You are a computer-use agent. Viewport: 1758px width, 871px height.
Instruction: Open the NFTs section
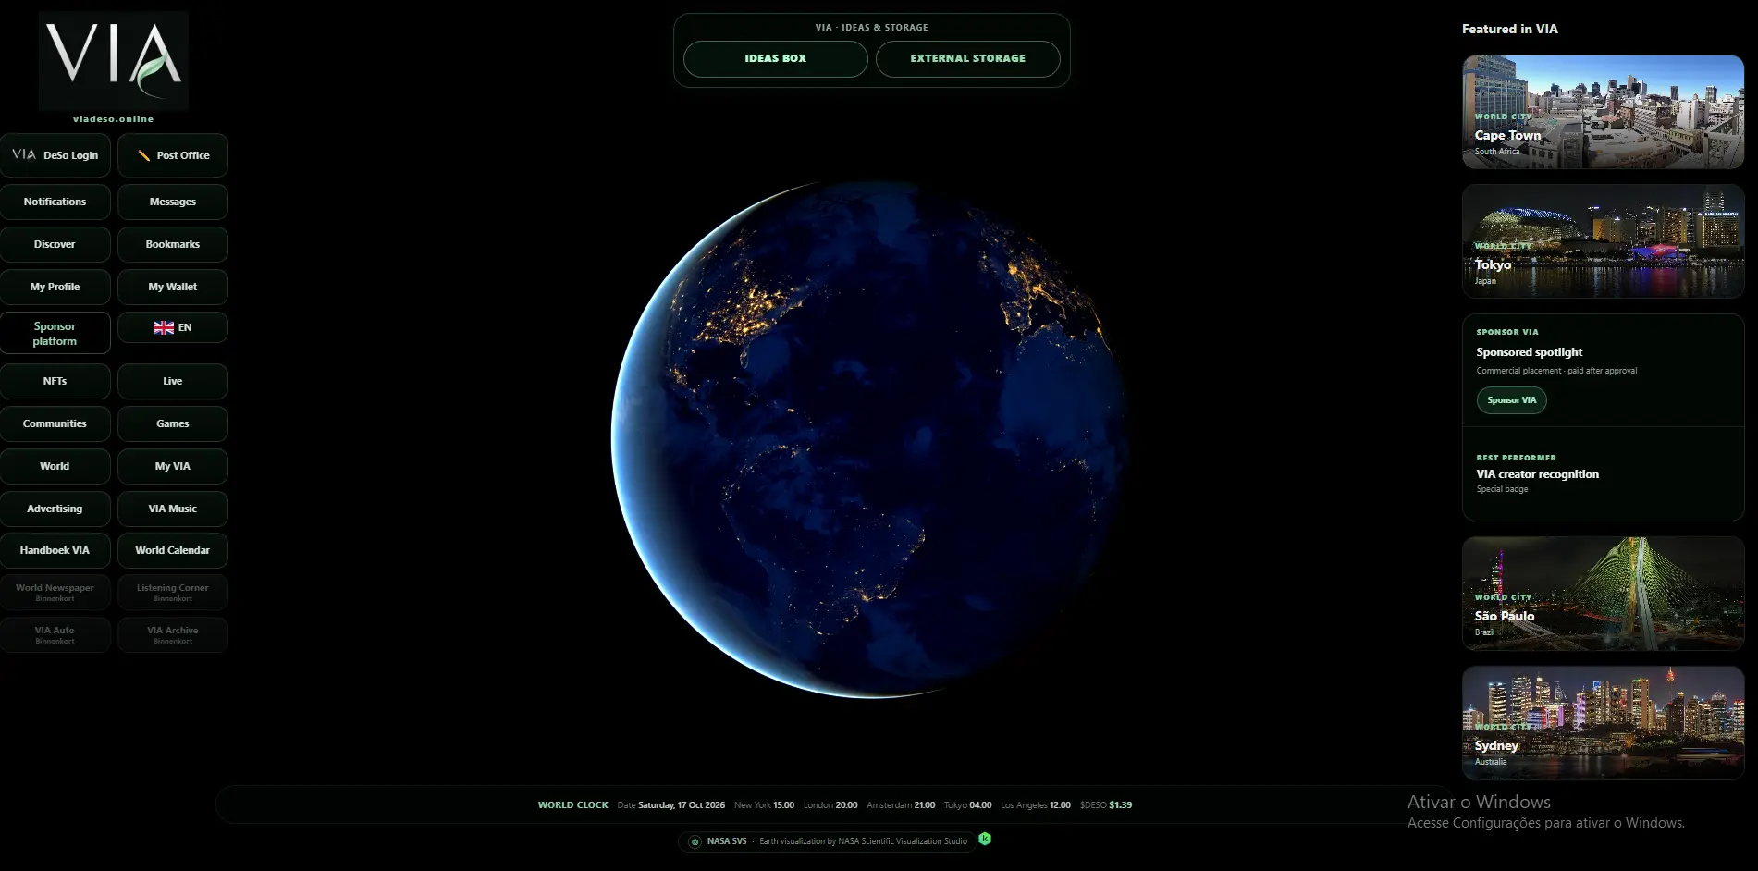click(x=55, y=381)
